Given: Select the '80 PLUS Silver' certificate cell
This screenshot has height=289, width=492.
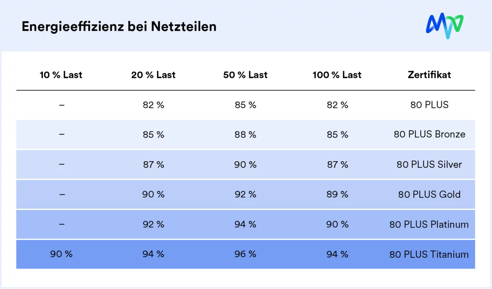Looking at the screenshot, I should tap(429, 164).
